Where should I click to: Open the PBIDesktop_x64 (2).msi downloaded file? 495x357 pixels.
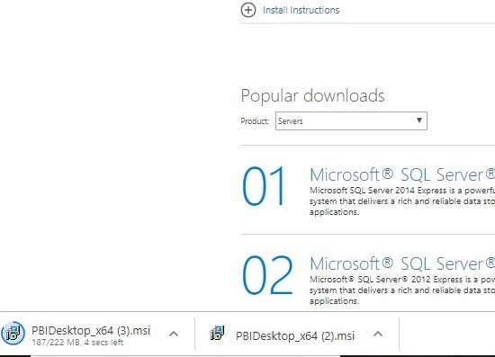click(295, 336)
